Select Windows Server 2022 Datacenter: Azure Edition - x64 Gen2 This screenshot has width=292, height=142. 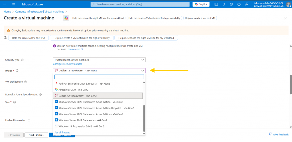pyautogui.click(x=98, y=114)
